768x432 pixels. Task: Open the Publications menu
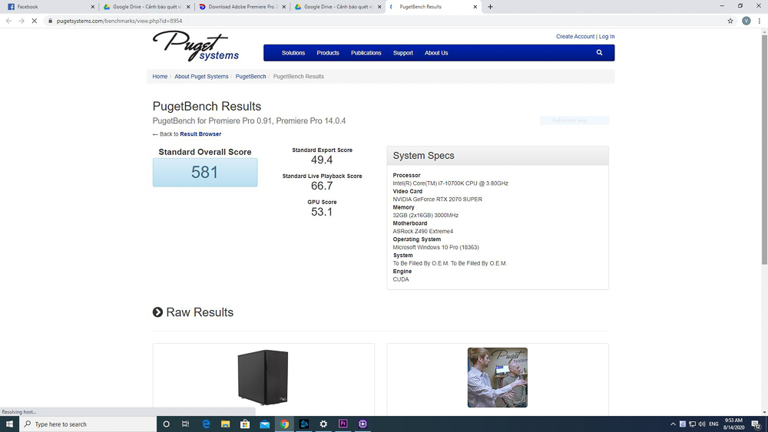366,53
